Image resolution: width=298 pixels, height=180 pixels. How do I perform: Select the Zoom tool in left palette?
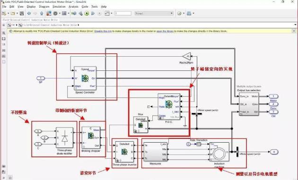coord(4,33)
